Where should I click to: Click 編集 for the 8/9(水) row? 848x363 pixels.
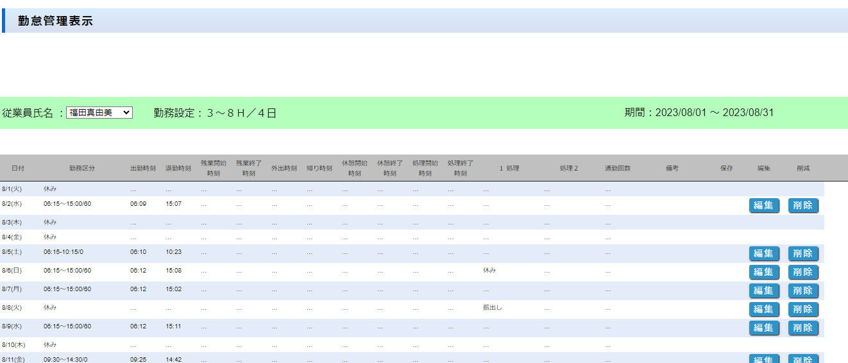pyautogui.click(x=764, y=328)
